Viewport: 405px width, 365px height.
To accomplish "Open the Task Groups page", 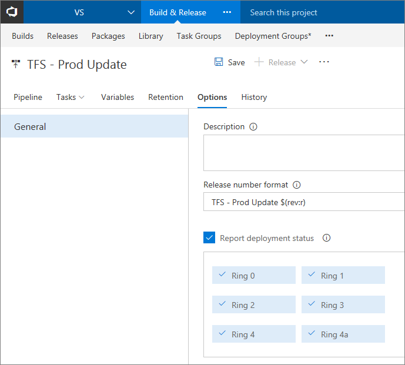I will (199, 36).
